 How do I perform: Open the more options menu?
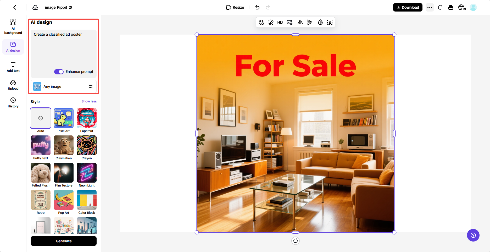click(430, 7)
